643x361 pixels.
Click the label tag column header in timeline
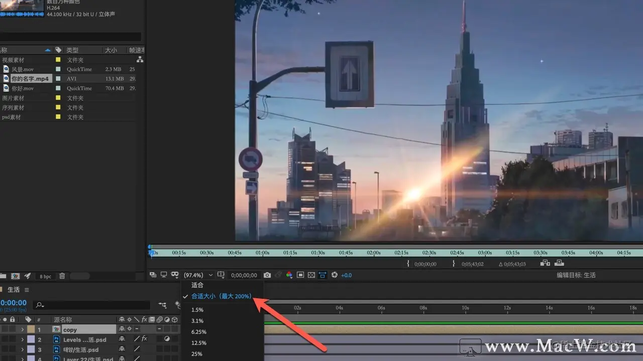point(28,319)
